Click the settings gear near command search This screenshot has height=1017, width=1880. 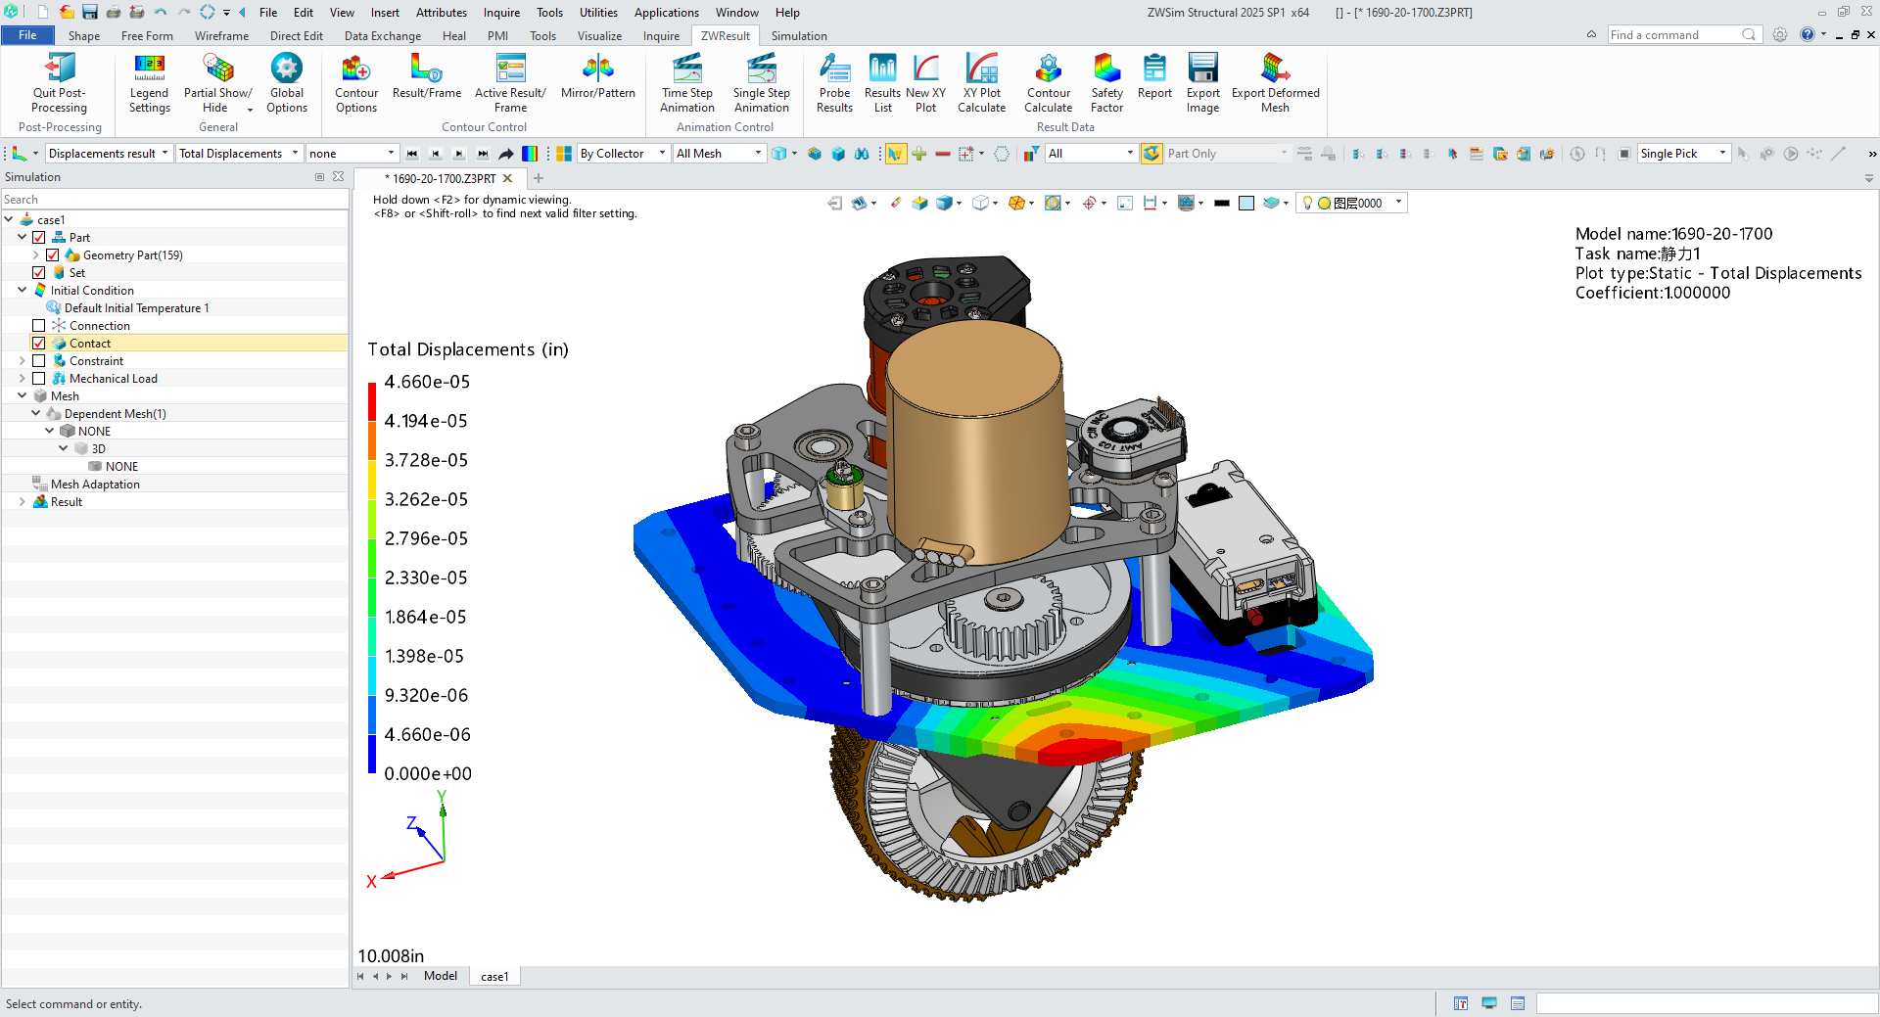click(x=1780, y=34)
